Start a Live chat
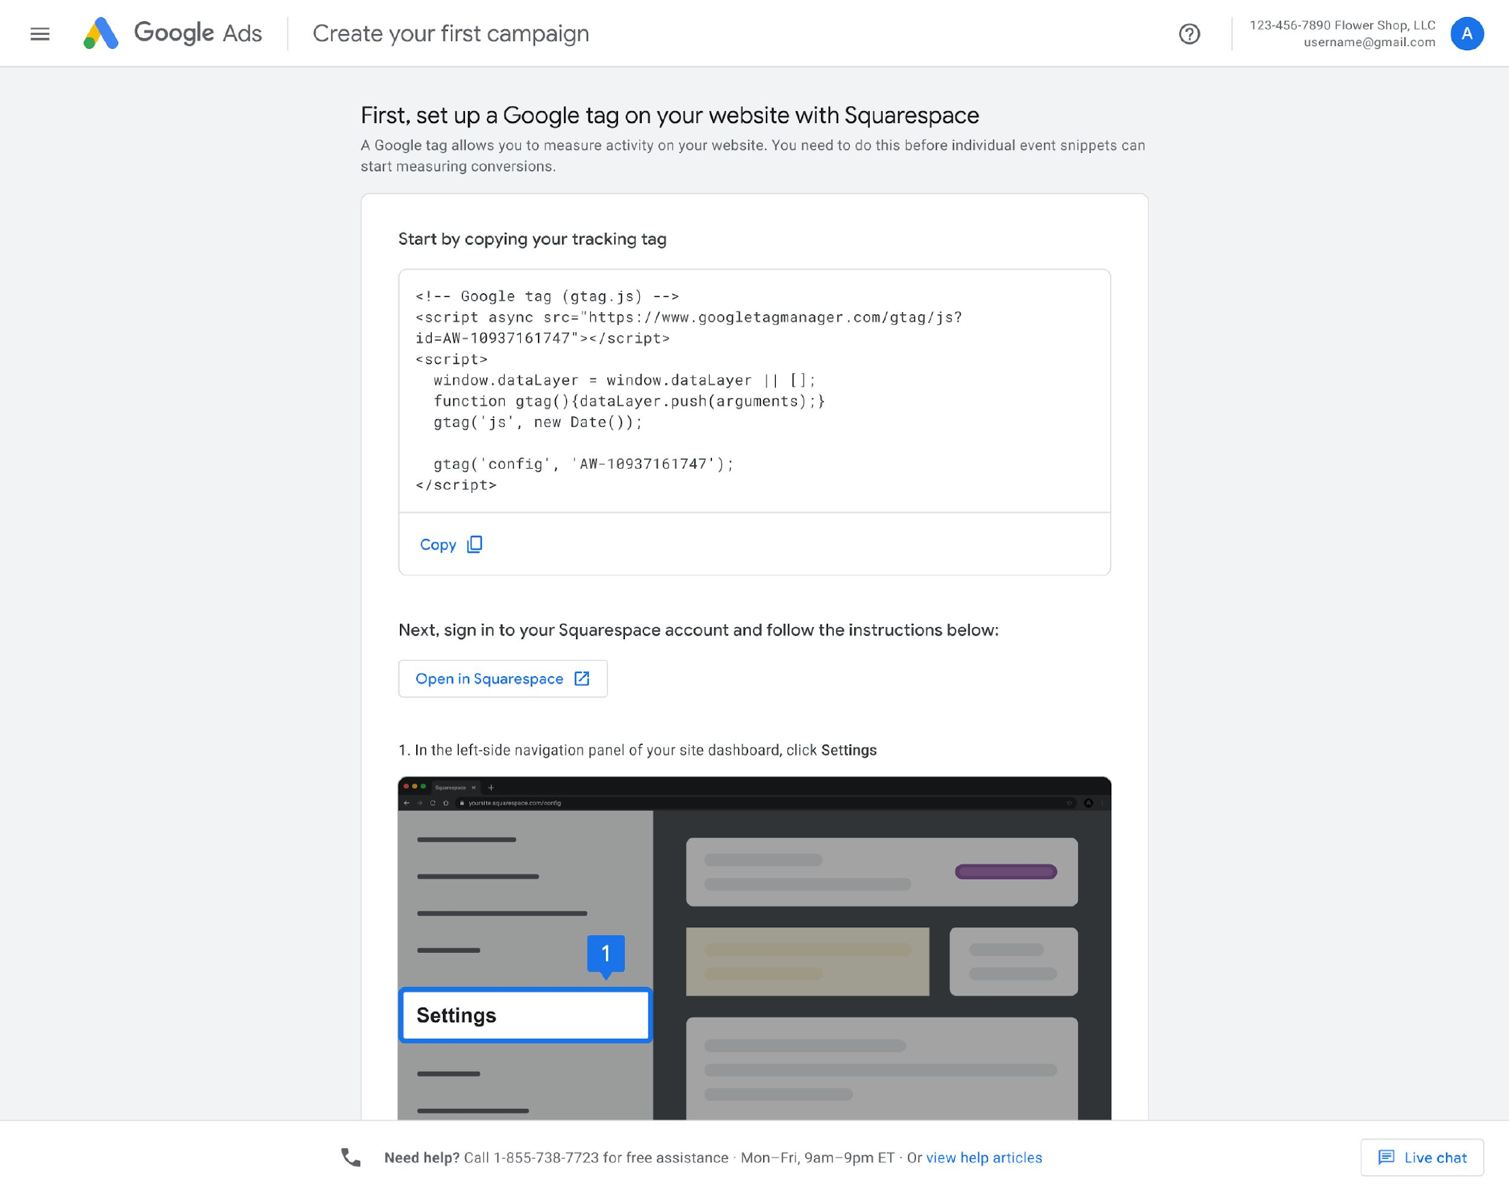The image size is (1509, 1195). click(x=1421, y=1157)
